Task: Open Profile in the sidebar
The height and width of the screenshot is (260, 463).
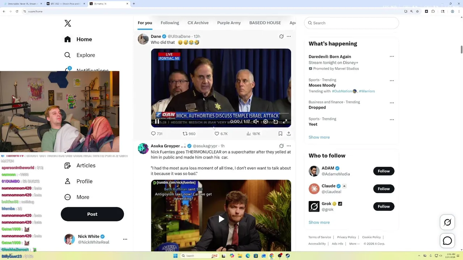Action: pos(78,181)
